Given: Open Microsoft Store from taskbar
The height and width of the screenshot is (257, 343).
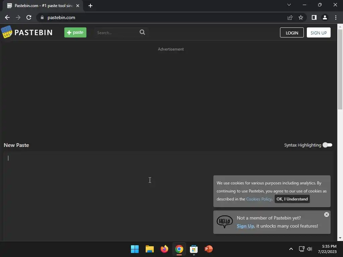Looking at the screenshot, I should coord(194,249).
